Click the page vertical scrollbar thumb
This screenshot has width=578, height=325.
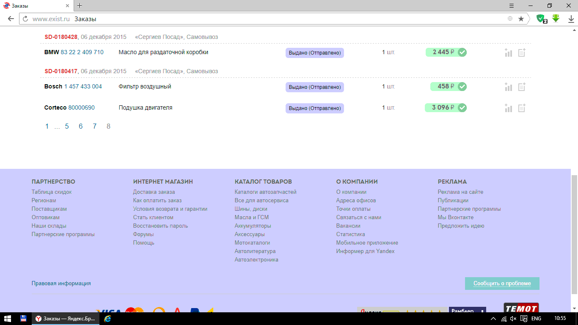click(x=574, y=235)
